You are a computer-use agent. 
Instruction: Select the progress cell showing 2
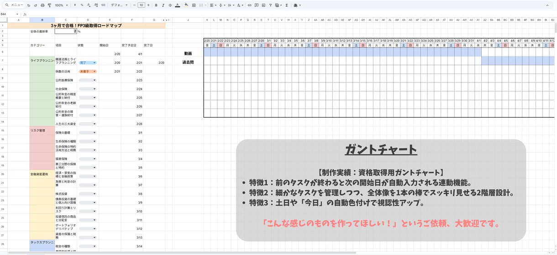coord(66,31)
